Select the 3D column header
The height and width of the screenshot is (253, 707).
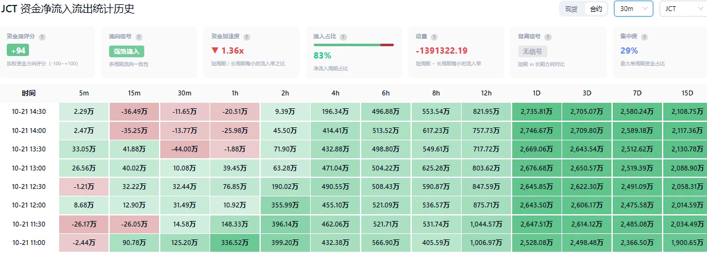(x=587, y=93)
